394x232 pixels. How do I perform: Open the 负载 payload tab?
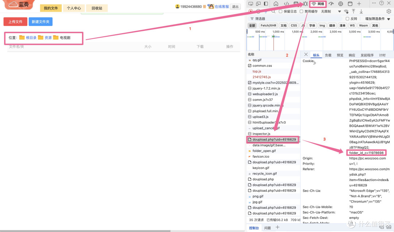point(328,55)
